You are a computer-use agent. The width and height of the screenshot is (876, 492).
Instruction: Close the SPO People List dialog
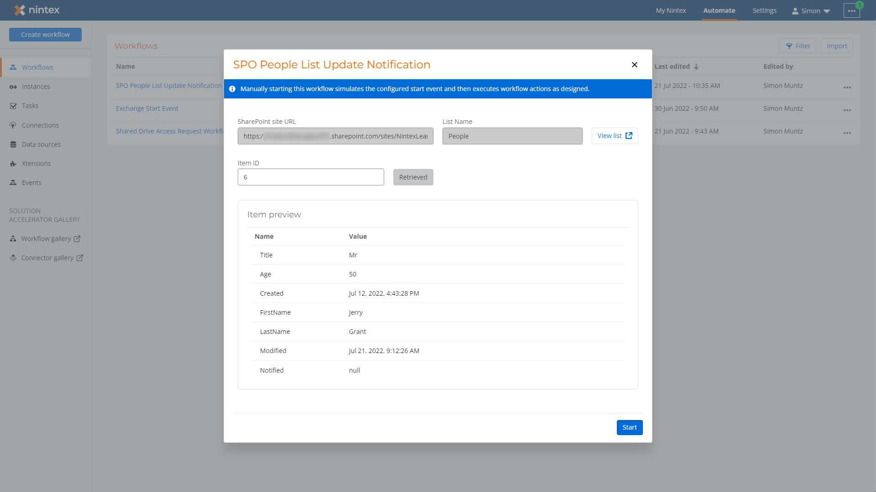click(634, 65)
